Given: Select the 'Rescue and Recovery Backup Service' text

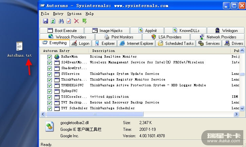Looking at the screenshot, I should tap(125, 102).
